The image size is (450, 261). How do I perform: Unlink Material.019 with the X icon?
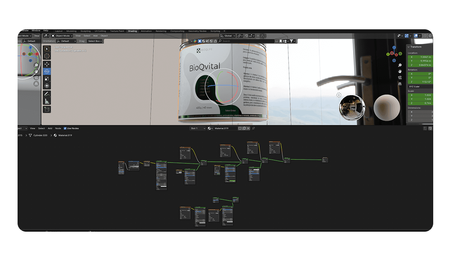coord(248,129)
